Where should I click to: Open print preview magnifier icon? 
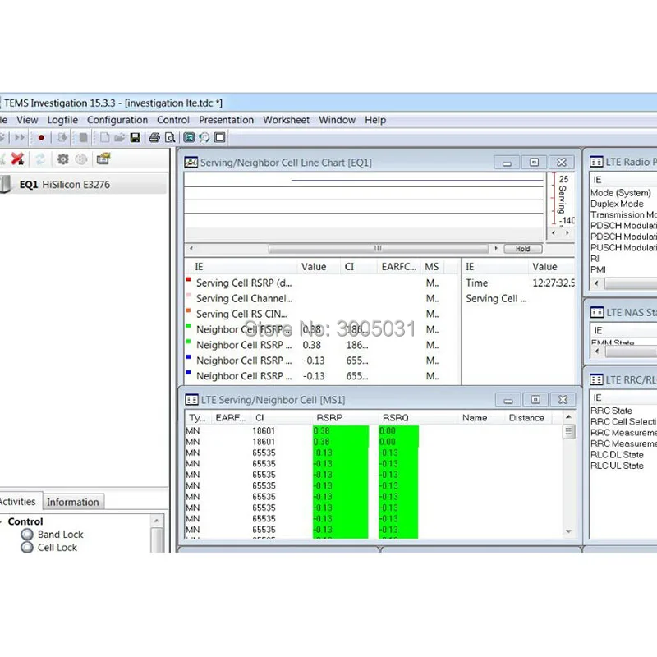(x=170, y=137)
